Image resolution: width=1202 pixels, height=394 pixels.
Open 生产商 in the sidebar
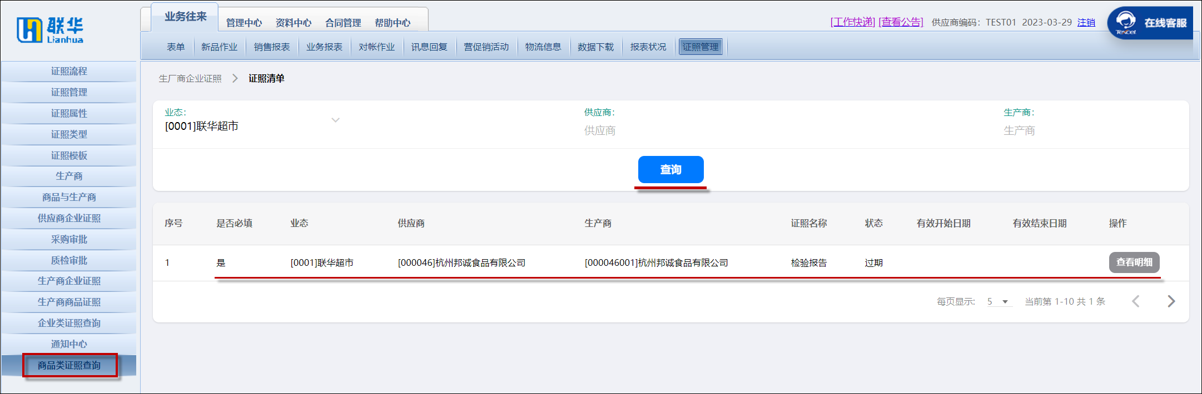tap(69, 176)
